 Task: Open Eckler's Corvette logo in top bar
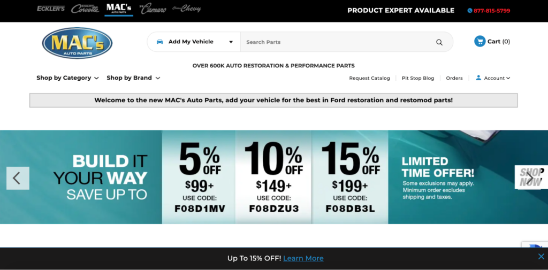tap(85, 9)
